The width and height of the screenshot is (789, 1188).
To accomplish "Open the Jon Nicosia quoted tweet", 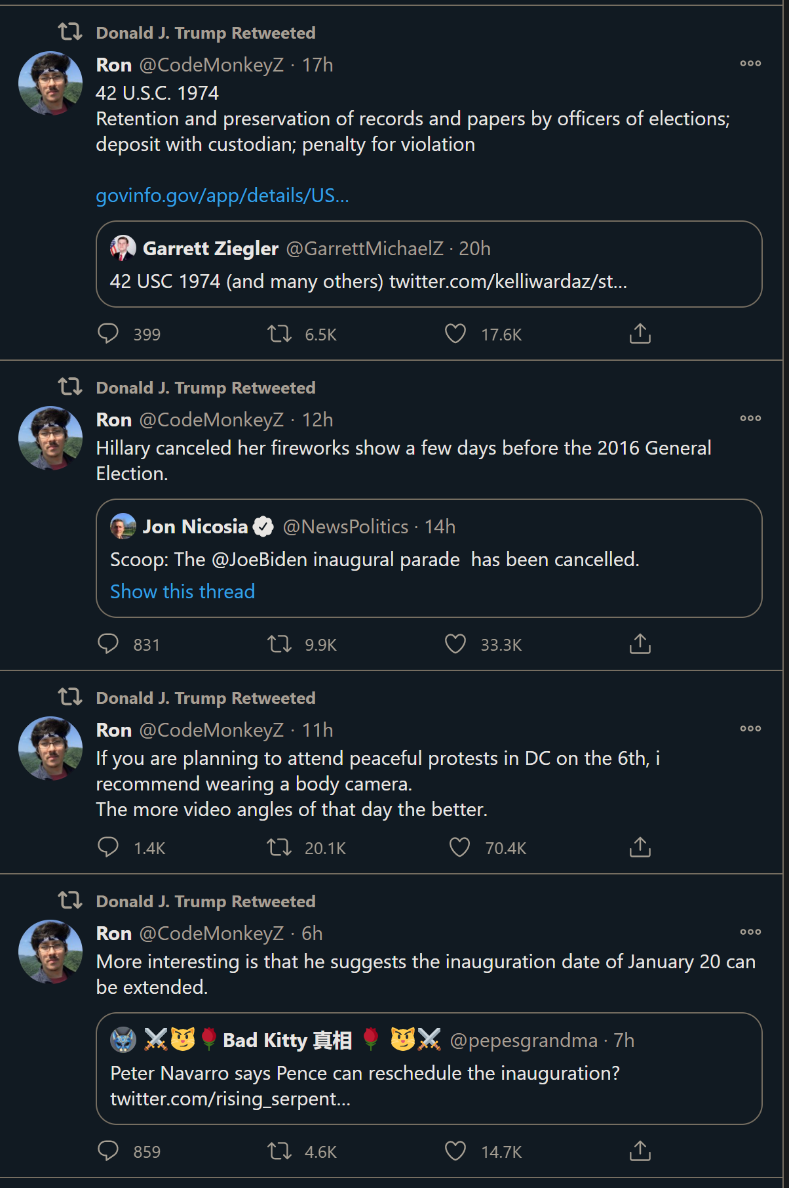I will 429,558.
